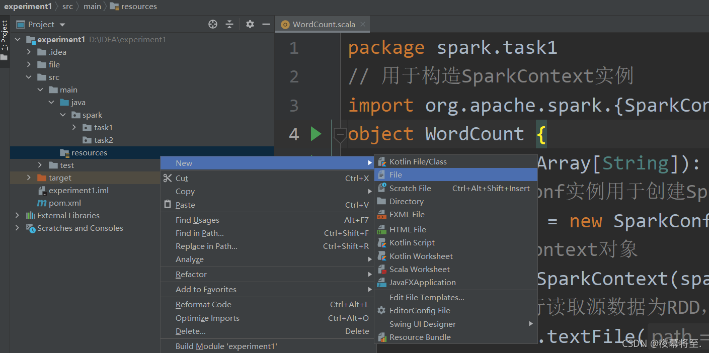Click the Directory folder icon in submenu

[x=382, y=201]
